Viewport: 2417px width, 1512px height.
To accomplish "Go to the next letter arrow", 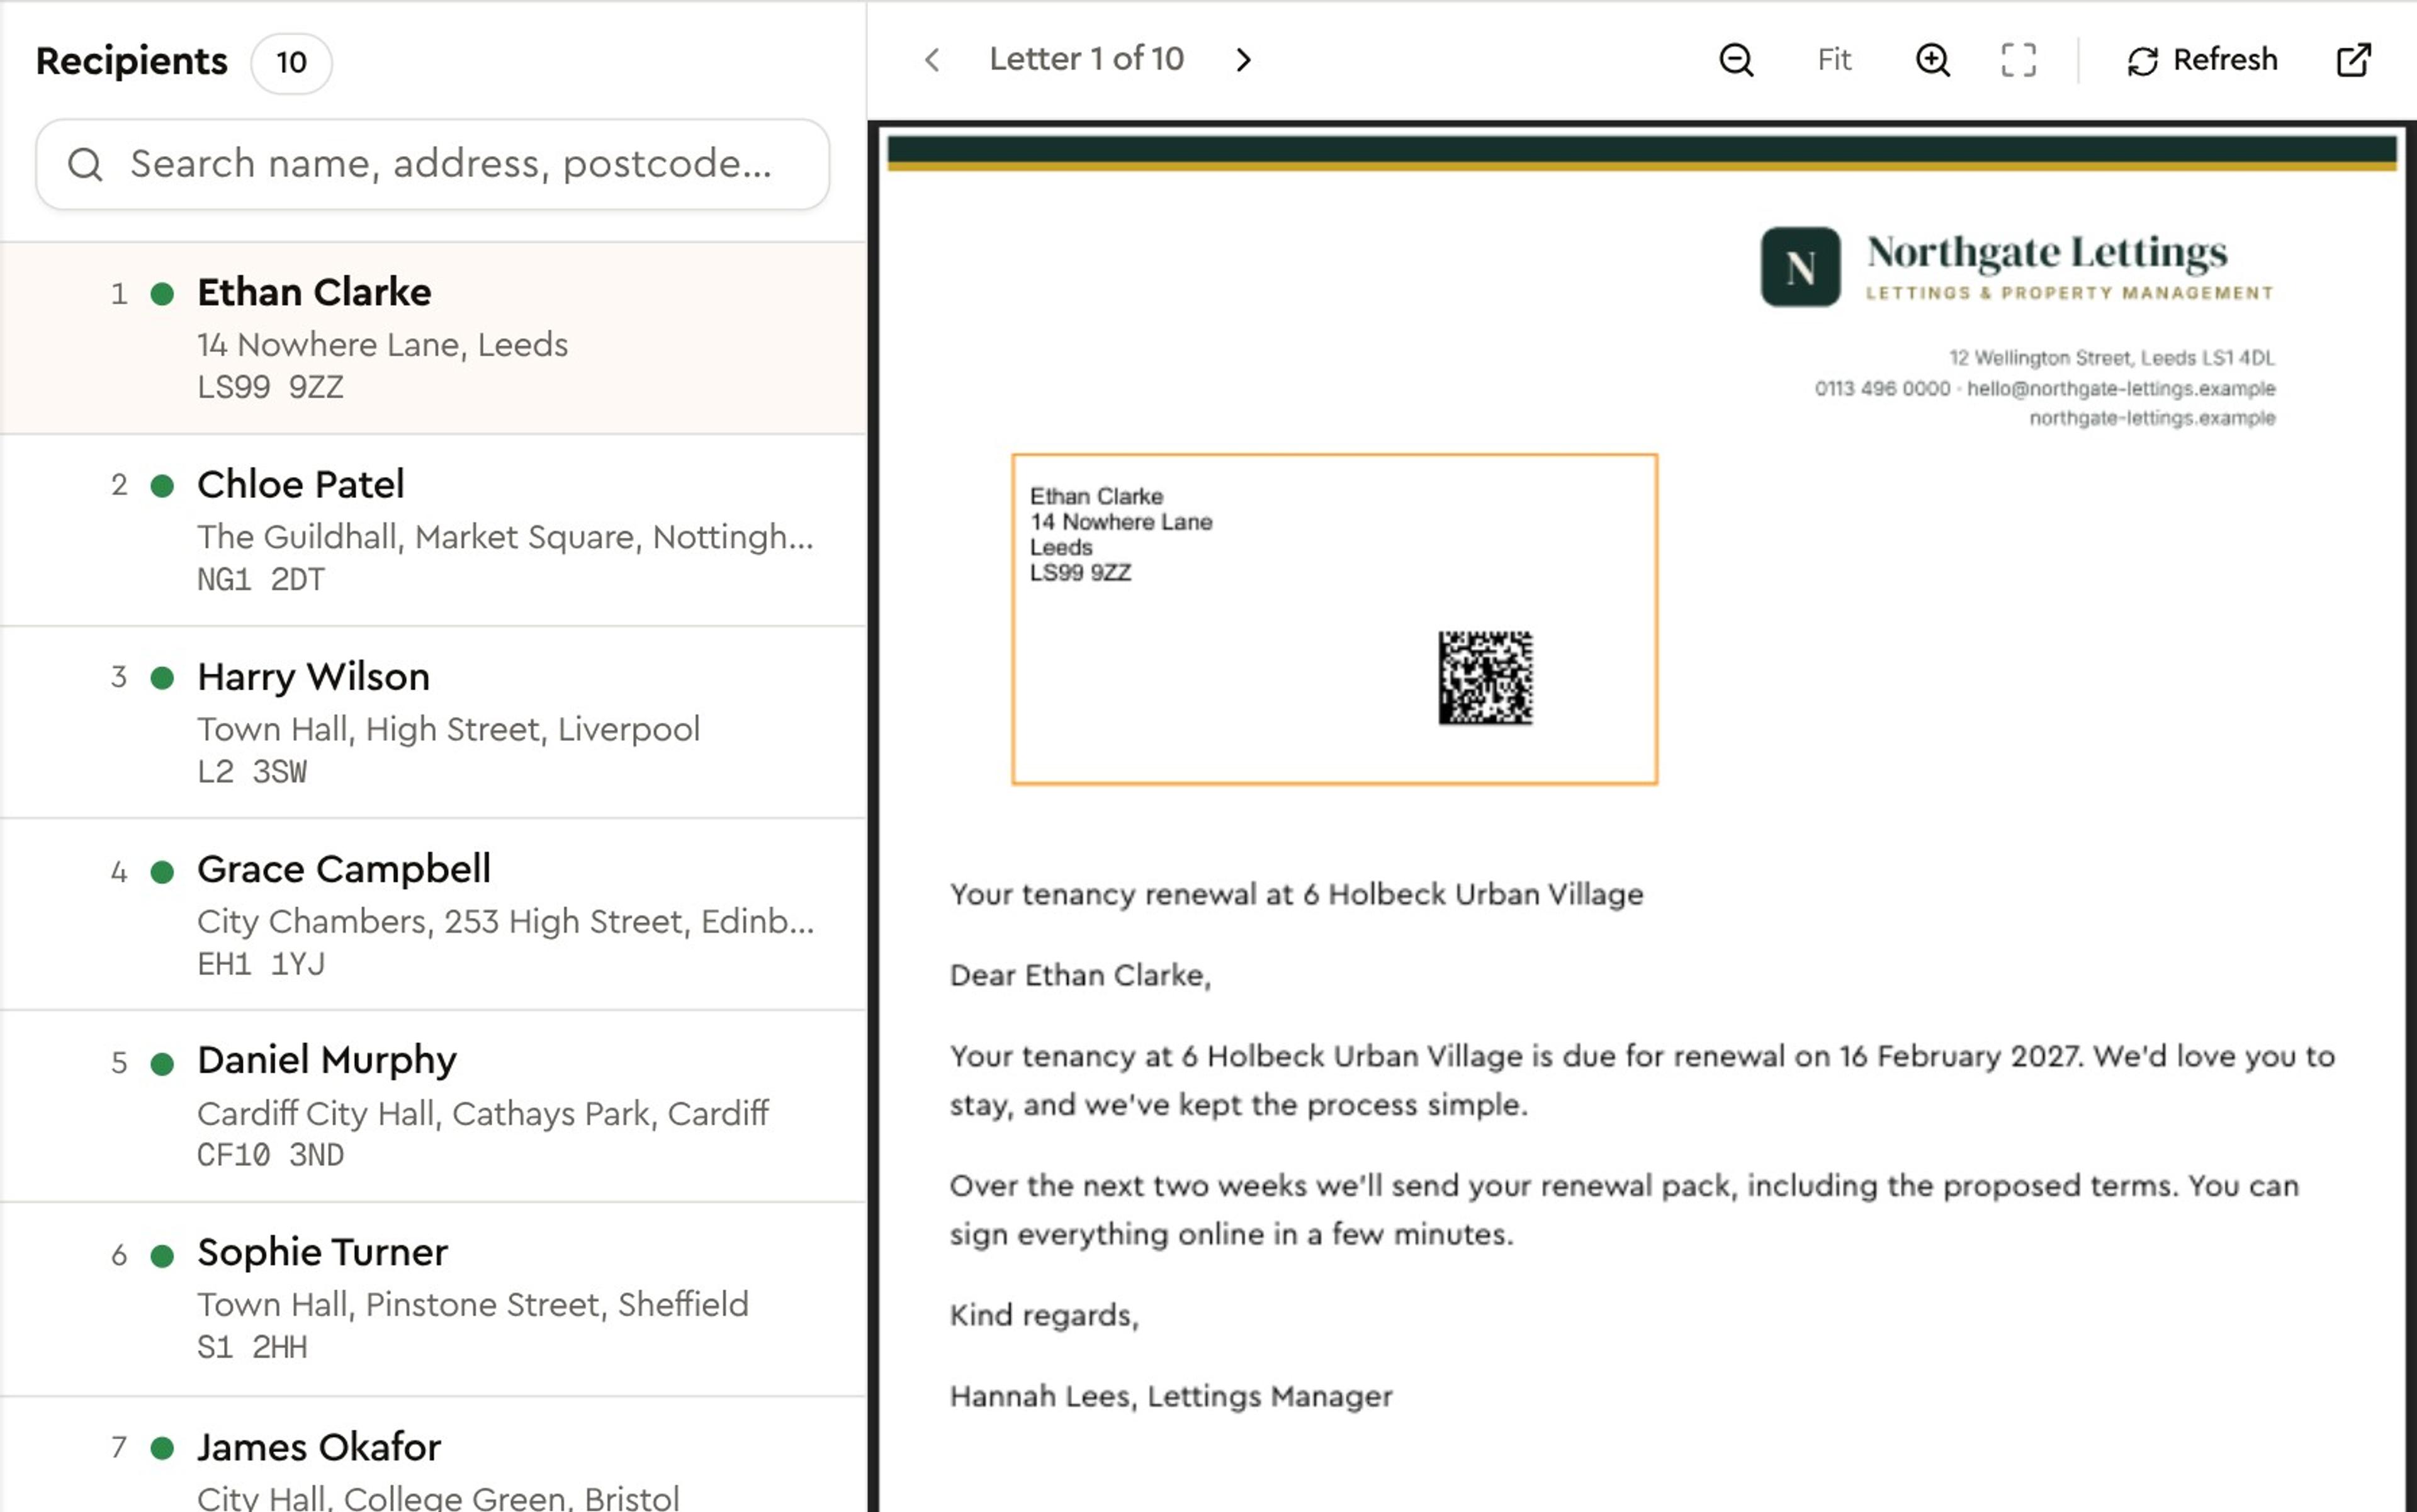I will pyautogui.click(x=1243, y=60).
